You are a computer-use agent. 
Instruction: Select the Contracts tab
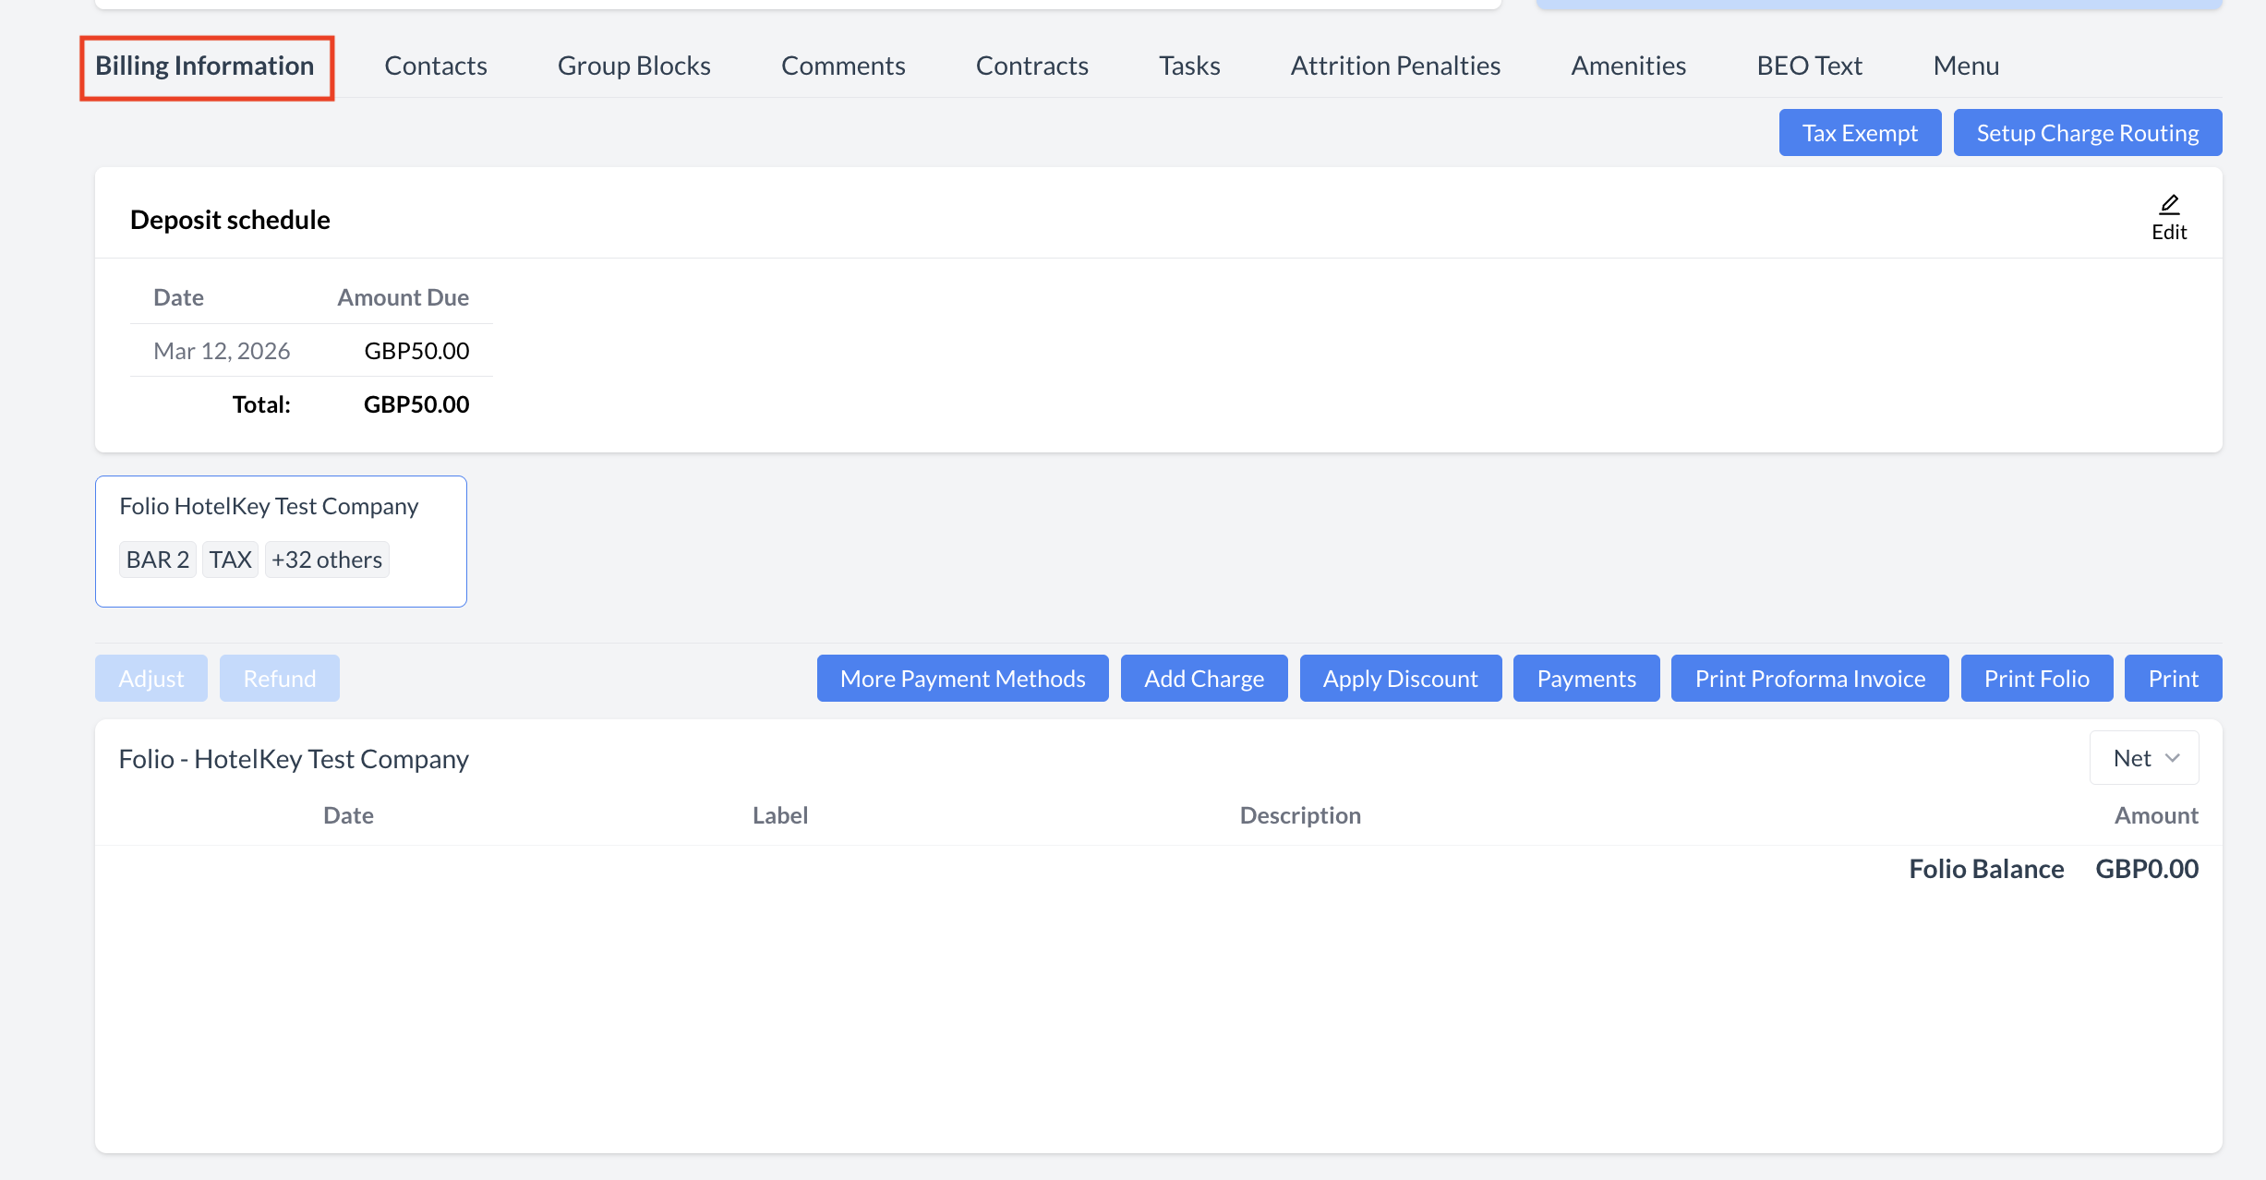click(1031, 66)
